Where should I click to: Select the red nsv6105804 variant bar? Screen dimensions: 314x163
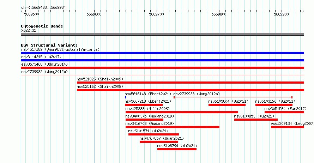coord(227,105)
